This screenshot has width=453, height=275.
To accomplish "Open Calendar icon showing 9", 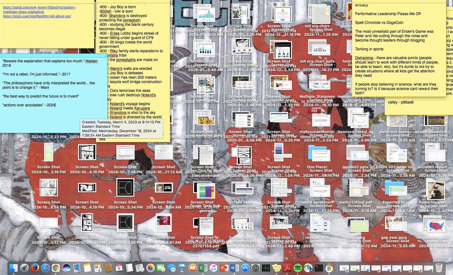I will [119, 268].
